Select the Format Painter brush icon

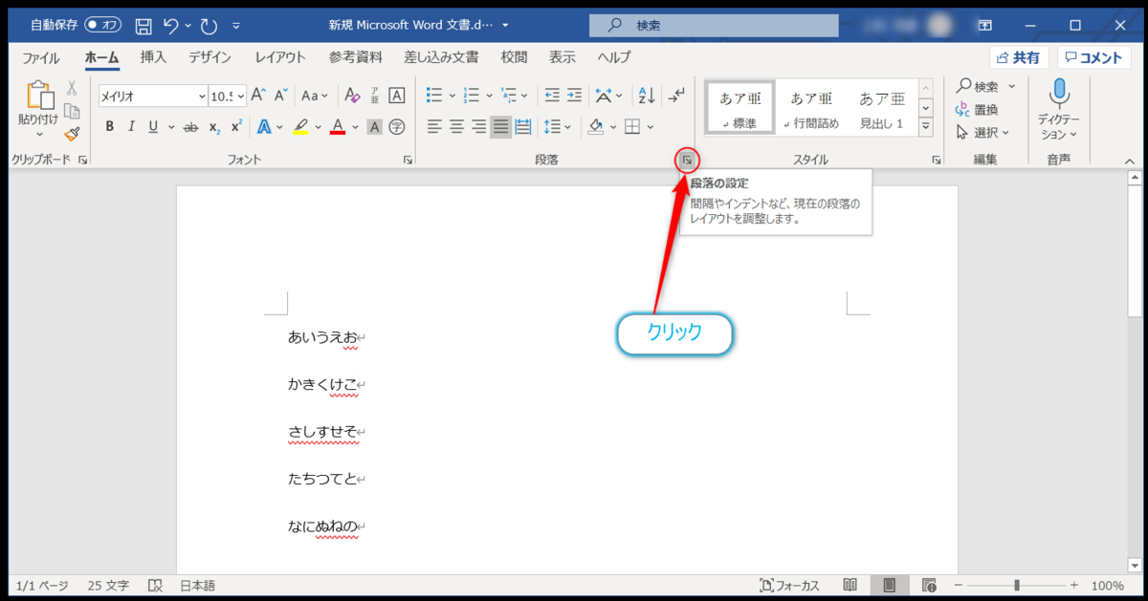72,134
